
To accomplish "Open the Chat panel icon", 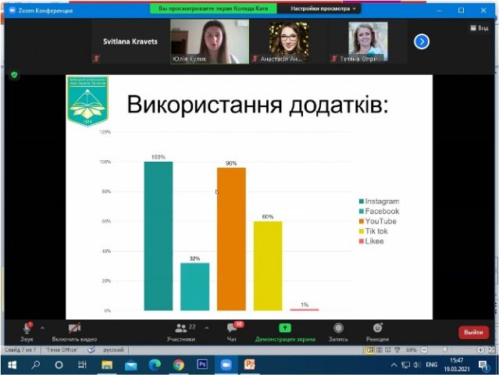I will click(x=232, y=328).
